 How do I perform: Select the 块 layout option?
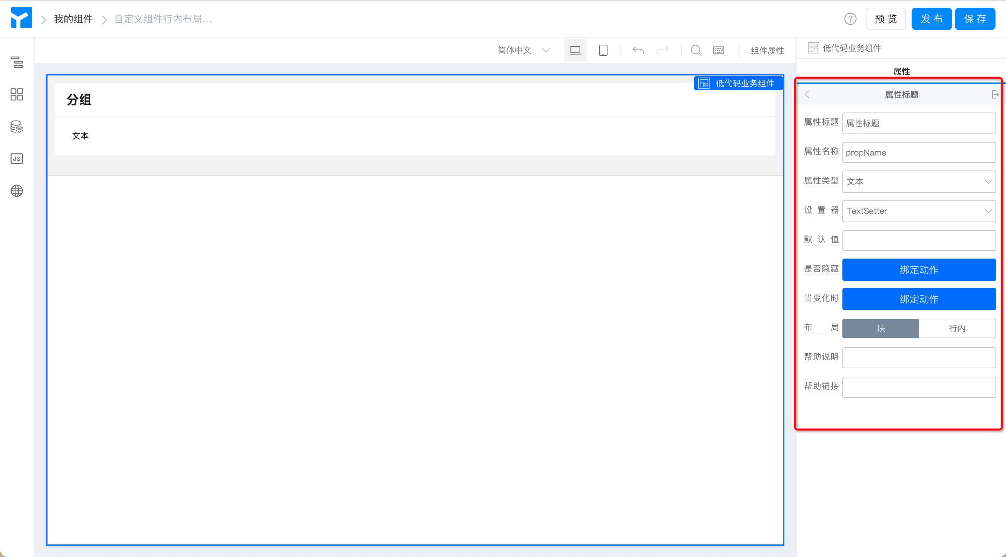pos(881,328)
